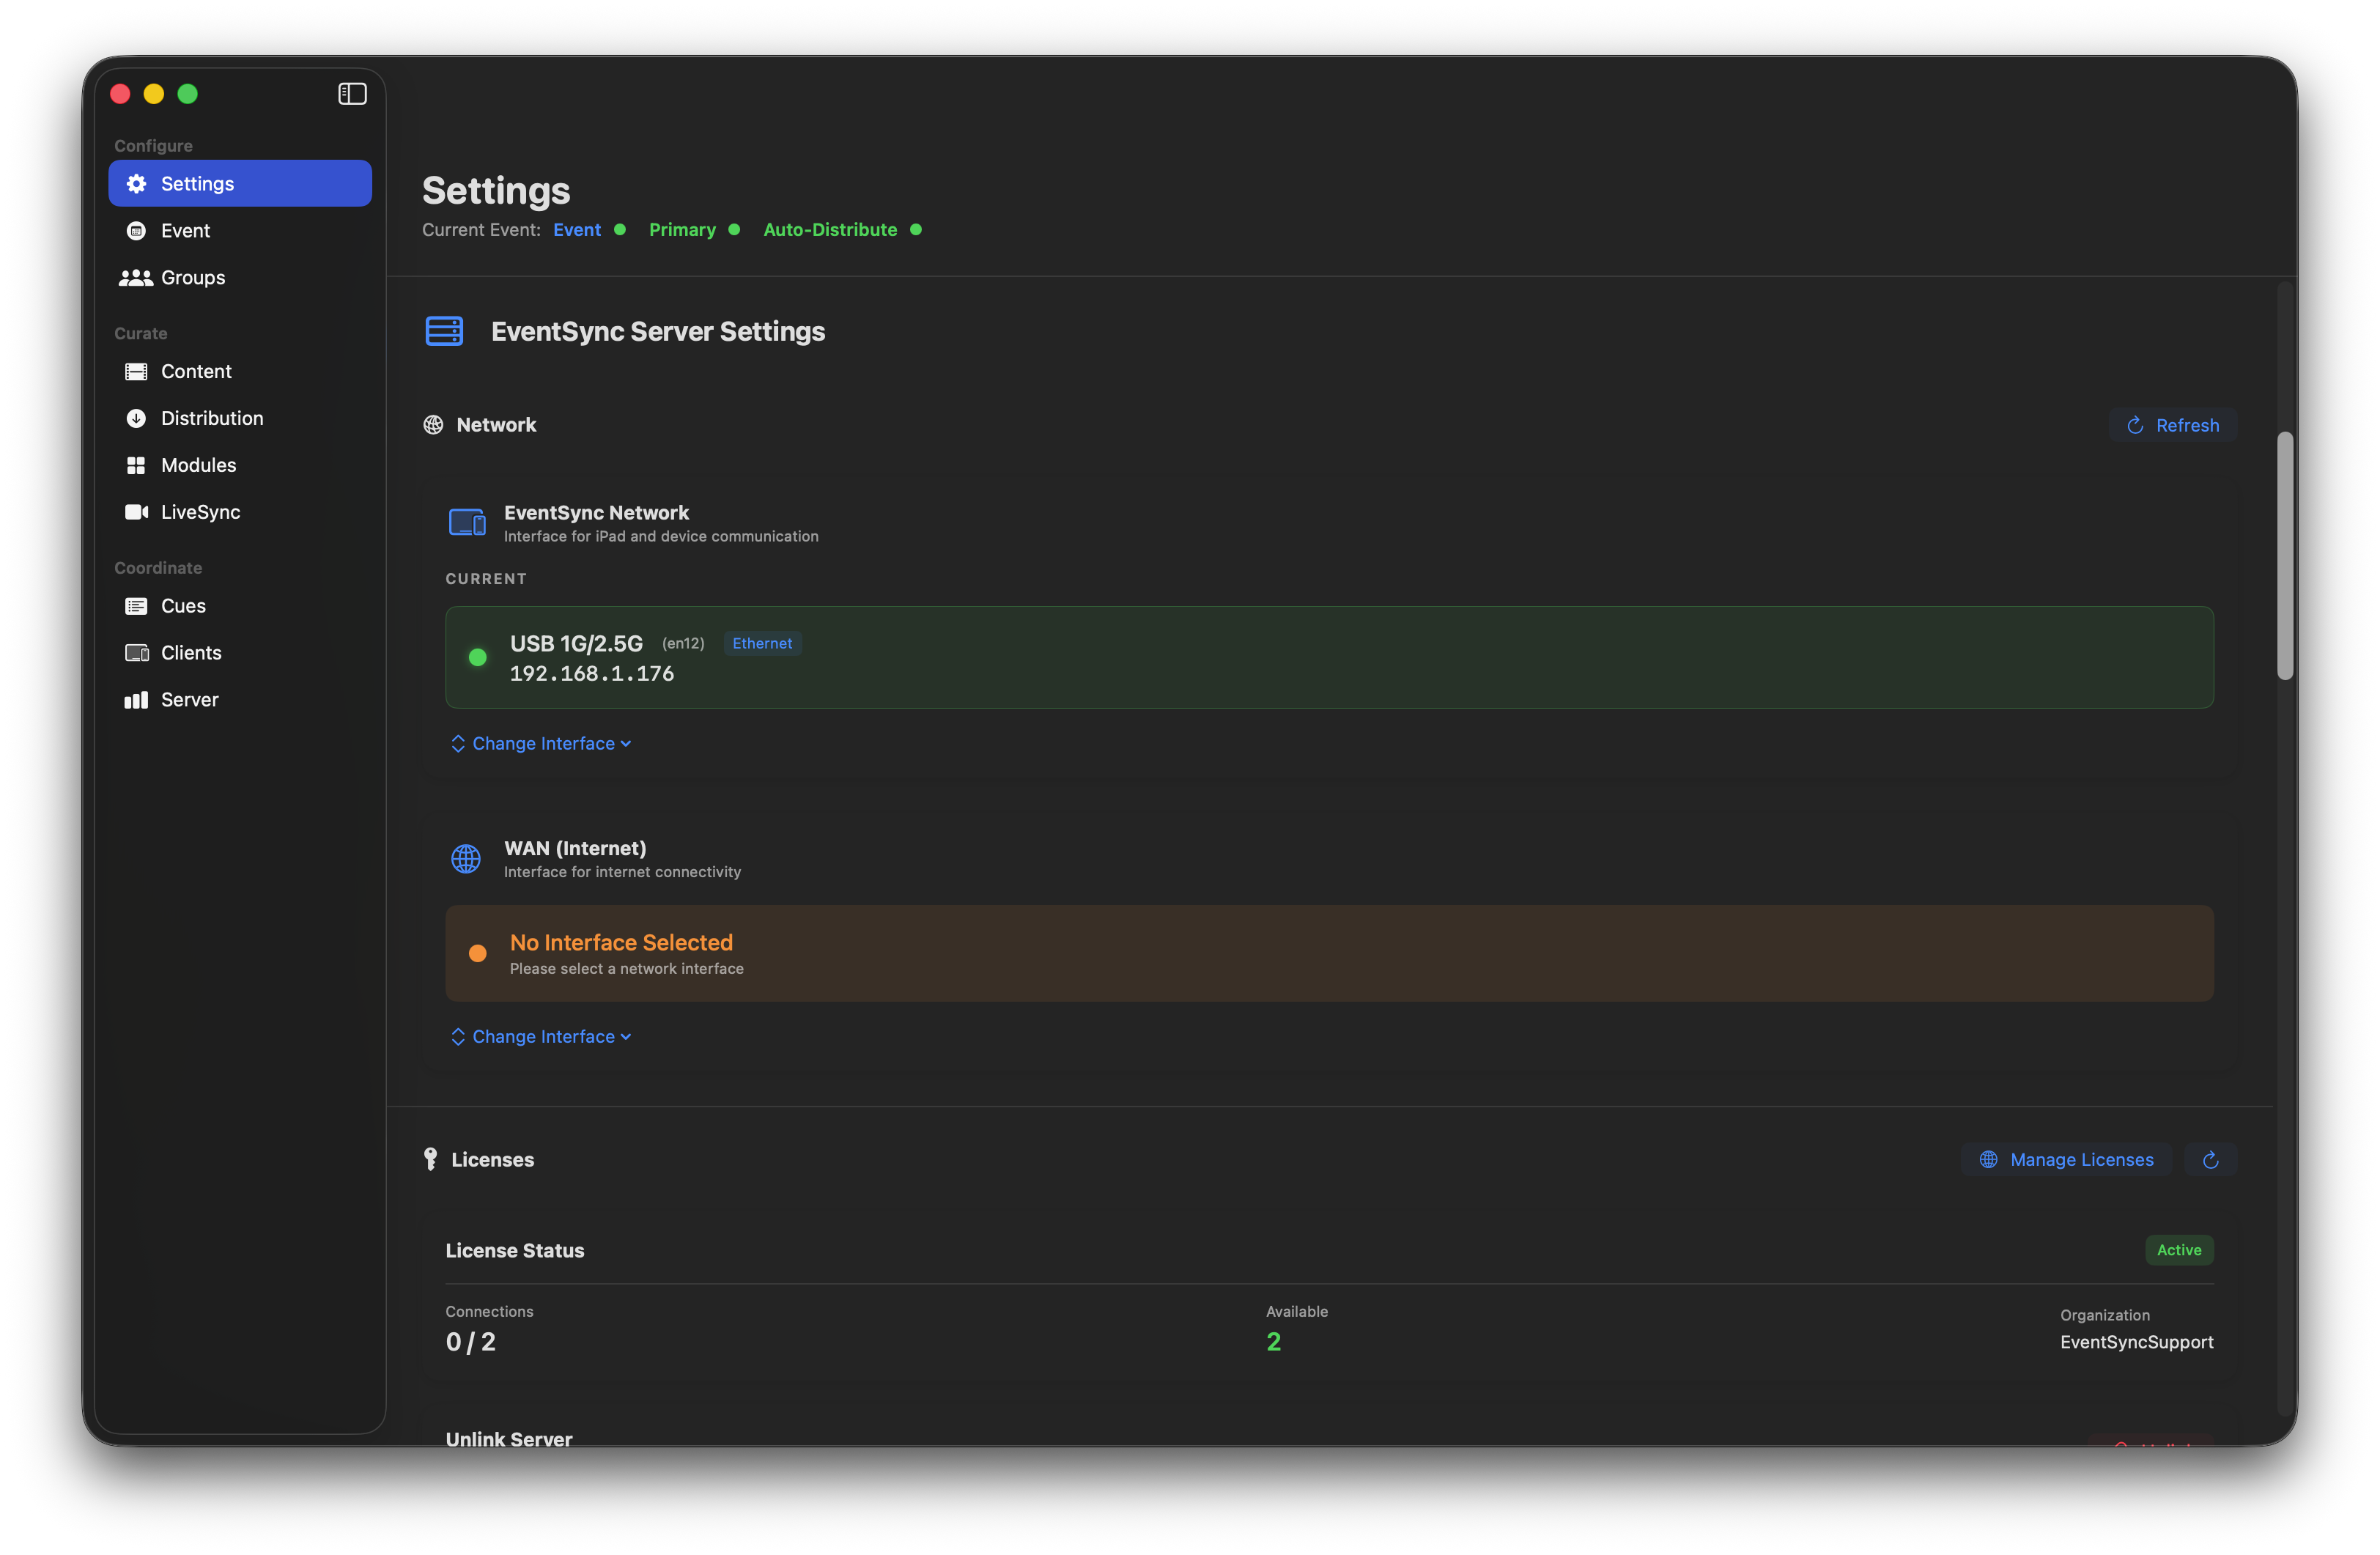The width and height of the screenshot is (2380, 1555).
Task: Toggle the sidebar panel icon
Action: (x=352, y=94)
